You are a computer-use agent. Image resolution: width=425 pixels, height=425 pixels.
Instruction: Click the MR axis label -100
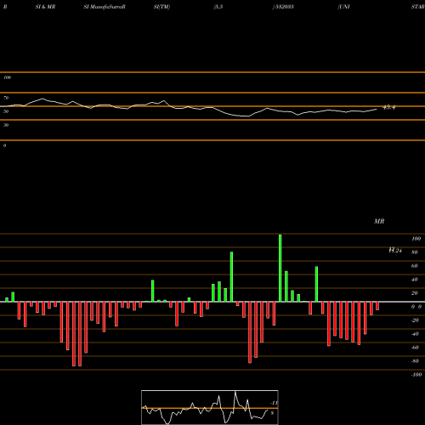pos(416,375)
